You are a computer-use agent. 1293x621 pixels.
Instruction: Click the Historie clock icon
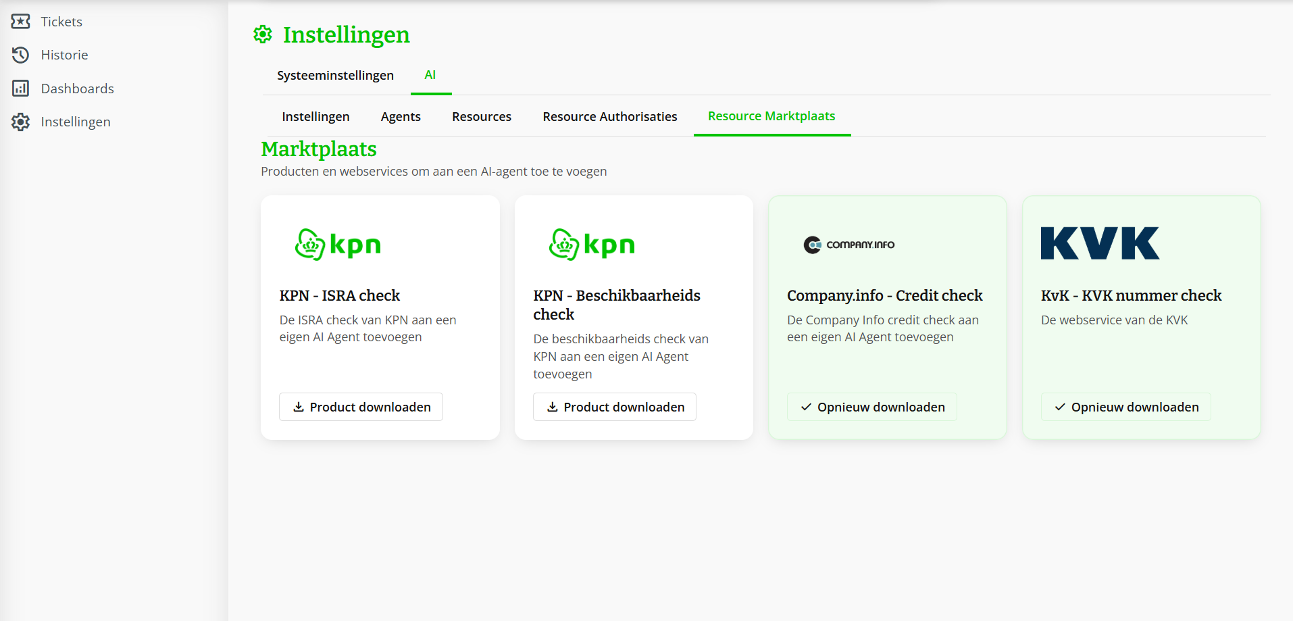tap(21, 55)
